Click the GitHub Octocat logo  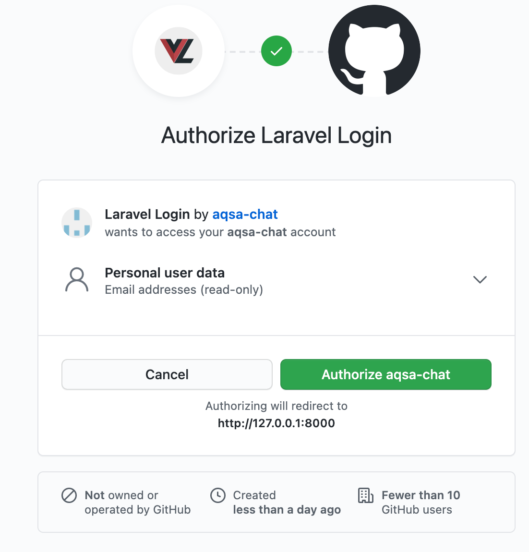point(374,51)
